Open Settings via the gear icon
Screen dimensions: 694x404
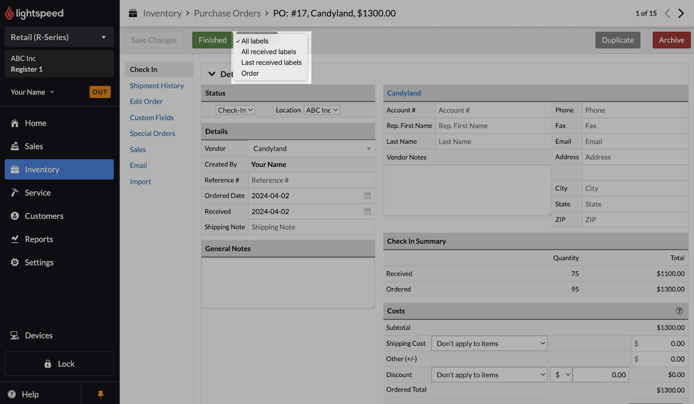click(15, 262)
